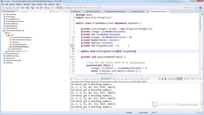
Task: Switch to module-info.java editor tab
Action: point(137,11)
